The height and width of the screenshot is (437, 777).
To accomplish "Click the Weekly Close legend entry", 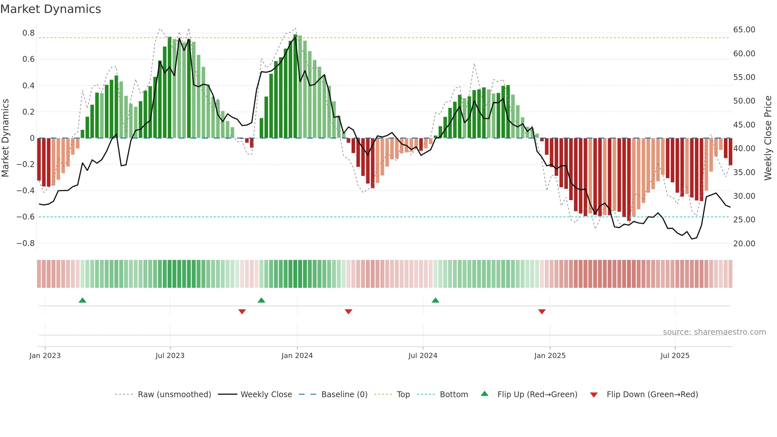I will pos(255,394).
